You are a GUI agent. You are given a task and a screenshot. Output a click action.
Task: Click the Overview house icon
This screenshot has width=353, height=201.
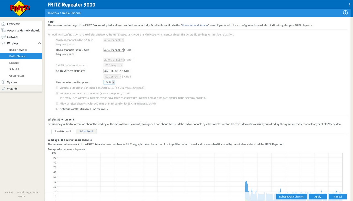click(x=3, y=24)
